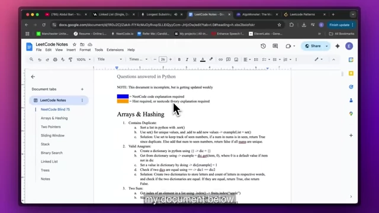The height and width of the screenshot is (213, 379).
Task: Insert an image
Action: pyautogui.click(x=236, y=59)
